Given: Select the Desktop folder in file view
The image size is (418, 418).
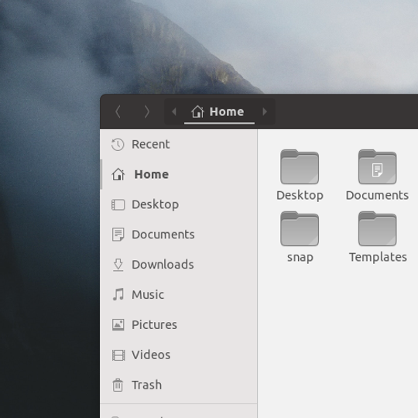Looking at the screenshot, I should (x=300, y=175).
